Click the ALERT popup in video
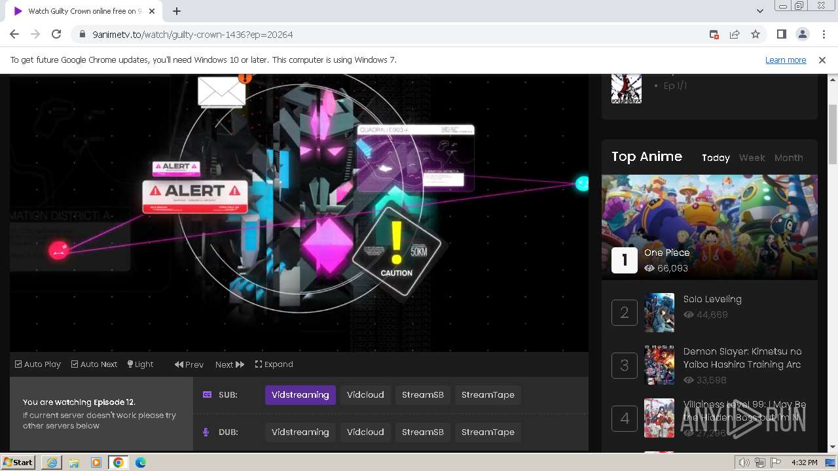838x471 pixels. click(x=195, y=196)
